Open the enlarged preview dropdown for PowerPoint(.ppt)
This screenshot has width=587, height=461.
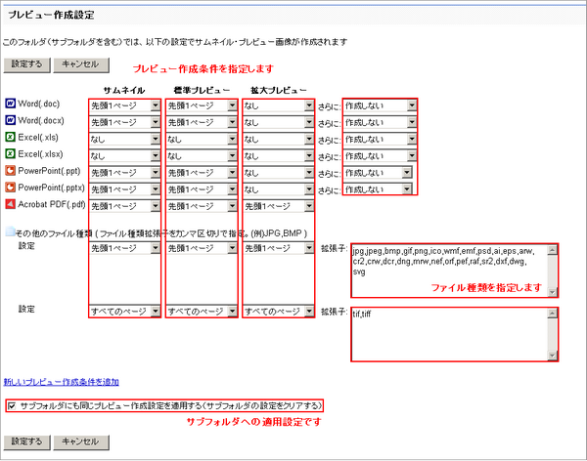[278, 173]
